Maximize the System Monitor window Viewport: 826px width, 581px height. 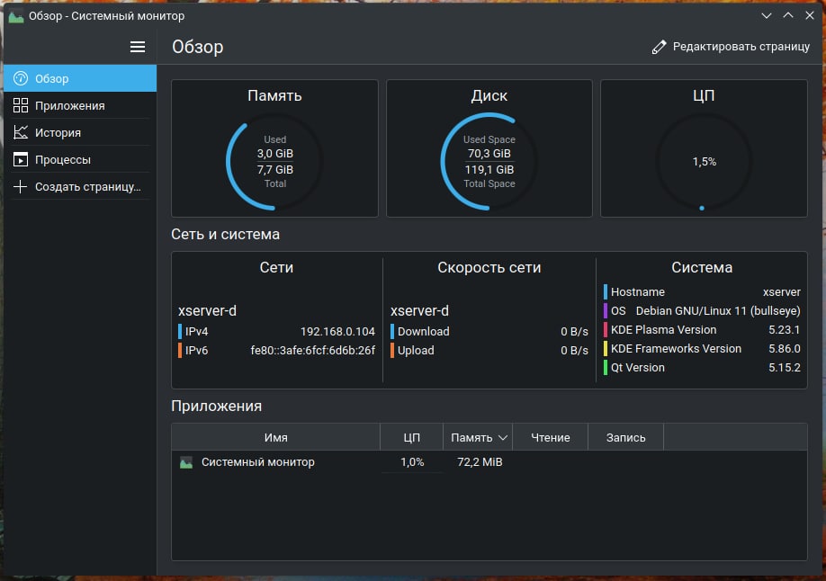pyautogui.click(x=788, y=16)
